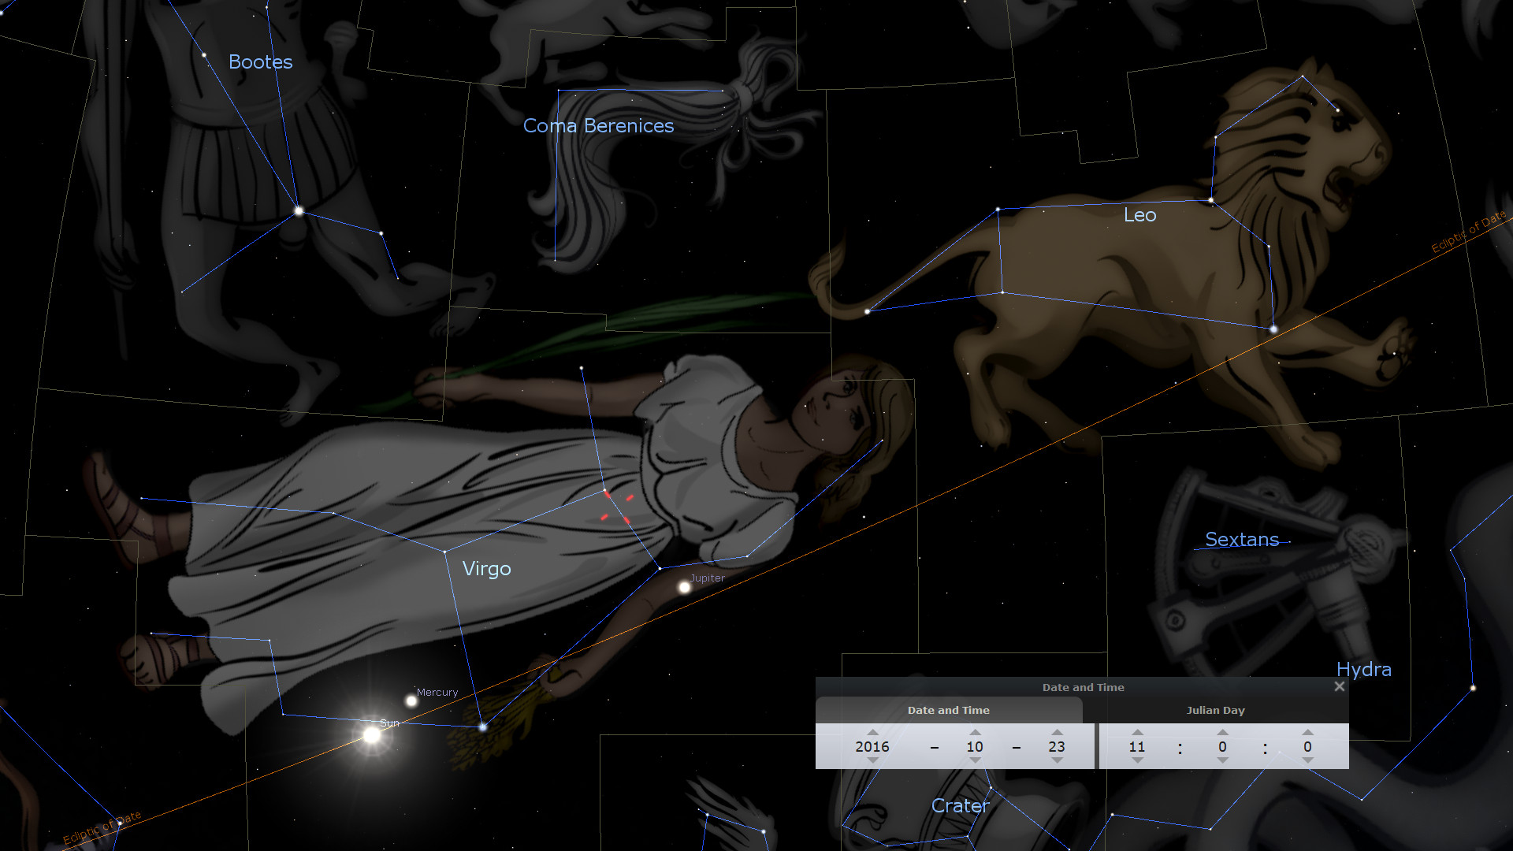Select the planet Jupiter
Screen dimensions: 1513x851
click(x=684, y=587)
